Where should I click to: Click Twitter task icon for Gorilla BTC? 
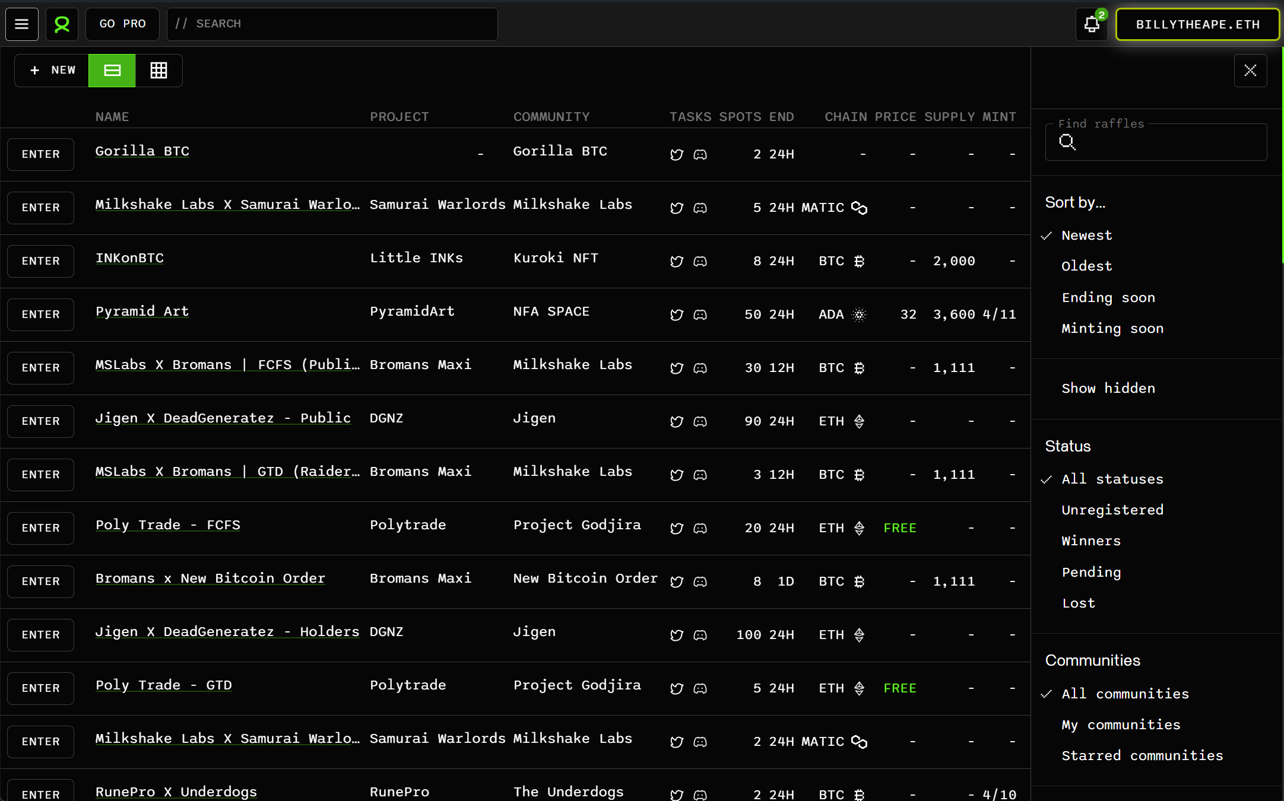[676, 155]
